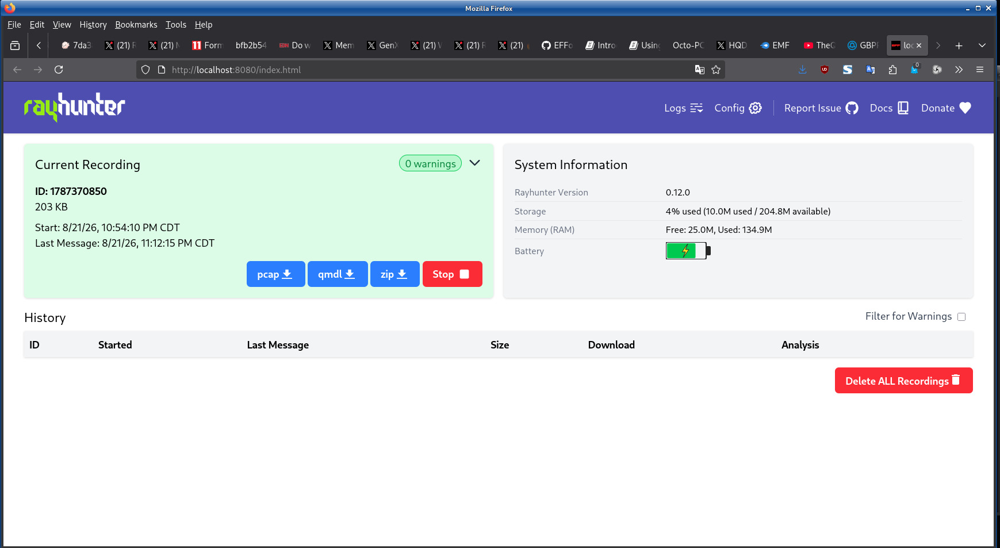Switch to the 7da3 tab
Viewport: 1000px width, 548px height.
(x=76, y=45)
